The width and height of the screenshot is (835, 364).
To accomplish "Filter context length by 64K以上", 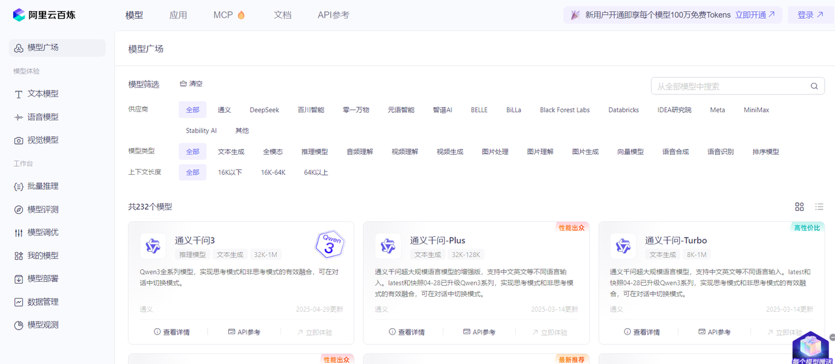I will [316, 172].
